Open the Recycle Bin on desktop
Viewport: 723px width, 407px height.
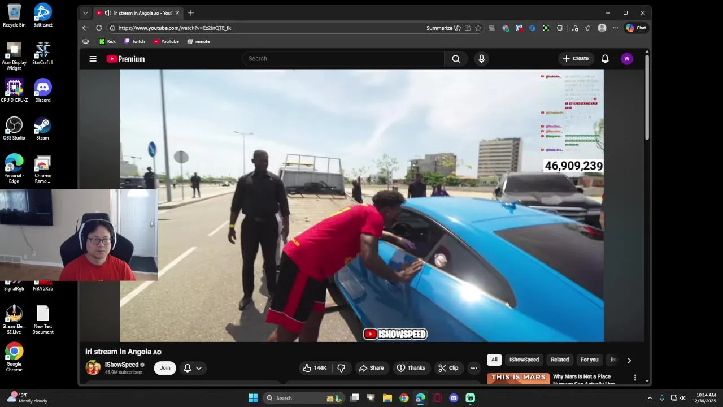(x=14, y=15)
